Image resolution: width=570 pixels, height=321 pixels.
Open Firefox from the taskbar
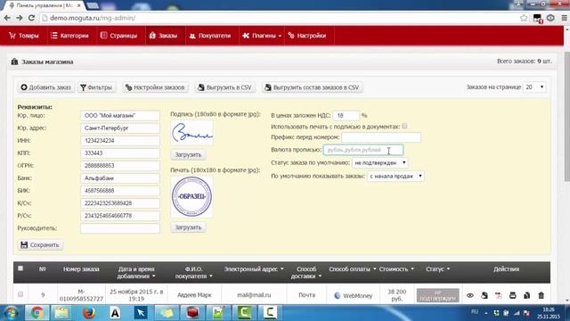coord(89,313)
